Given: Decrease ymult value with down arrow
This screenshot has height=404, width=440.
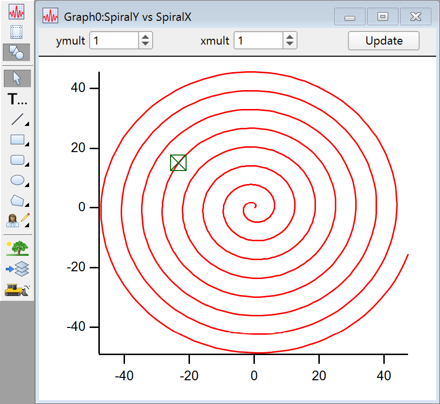Looking at the screenshot, I should [145, 44].
